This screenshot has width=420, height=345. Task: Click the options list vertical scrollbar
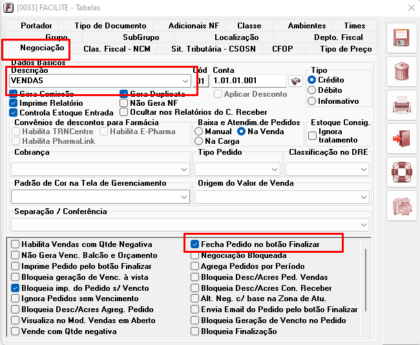click(366, 280)
